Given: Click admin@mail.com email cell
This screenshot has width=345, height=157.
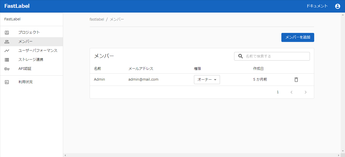Looking at the screenshot, I should click(143, 79).
